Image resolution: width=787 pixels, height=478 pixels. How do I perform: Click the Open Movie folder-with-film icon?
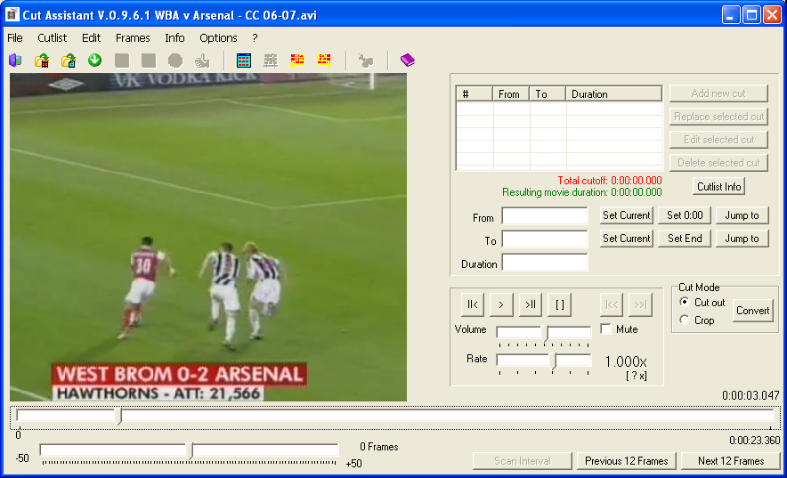(x=41, y=61)
